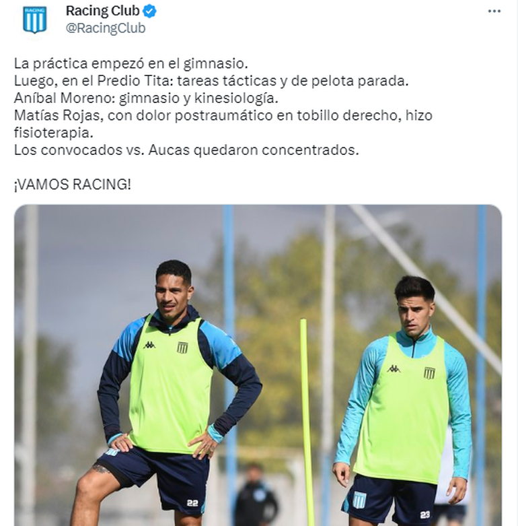Click the "Matías Rojas" text line
This screenshot has width=518, height=526.
tap(223, 124)
